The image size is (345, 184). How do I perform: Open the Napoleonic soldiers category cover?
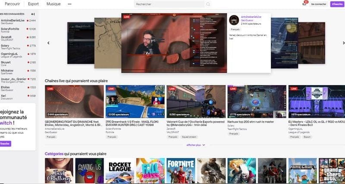tap(272, 171)
